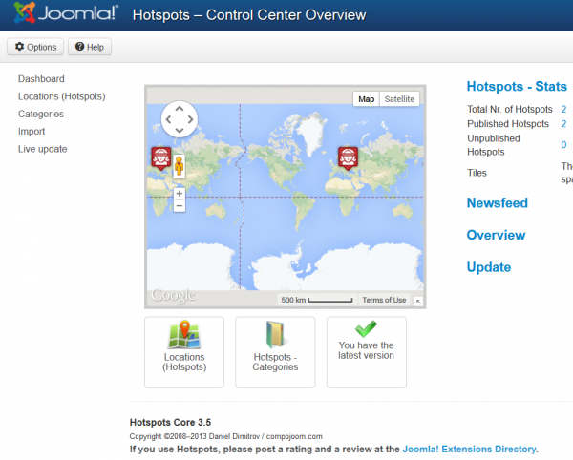573x460 pixels.
Task: Expand the Newsfeed section
Action: coord(497,202)
